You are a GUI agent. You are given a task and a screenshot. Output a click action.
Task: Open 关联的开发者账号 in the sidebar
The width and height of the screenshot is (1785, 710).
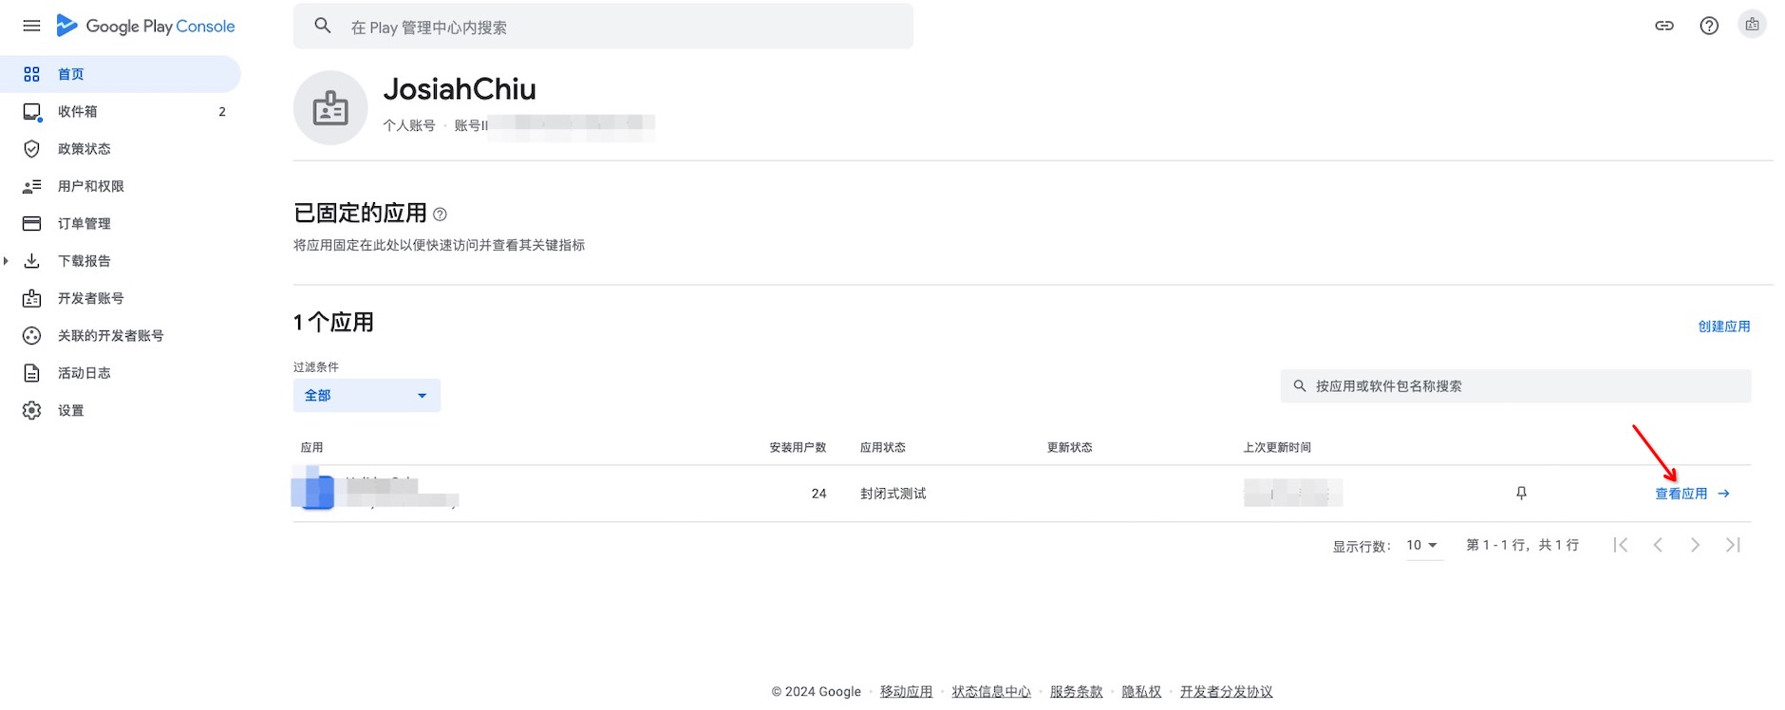[x=121, y=335]
